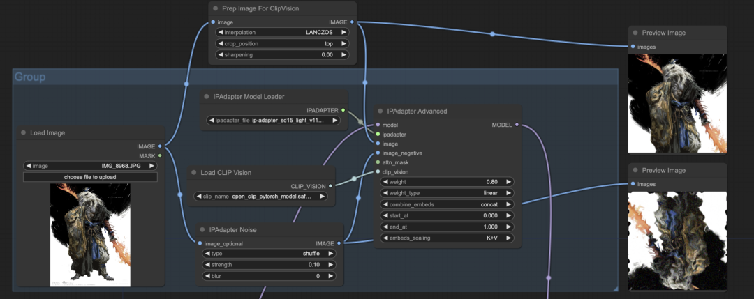Click the CLIP_VISION output socket

click(330, 185)
